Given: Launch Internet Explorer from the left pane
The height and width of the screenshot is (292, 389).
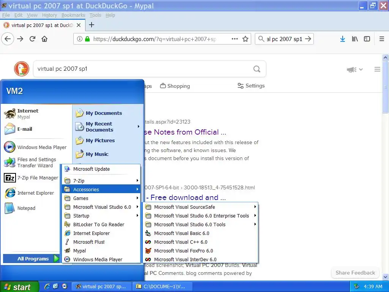Looking at the screenshot, I should 29,193.
